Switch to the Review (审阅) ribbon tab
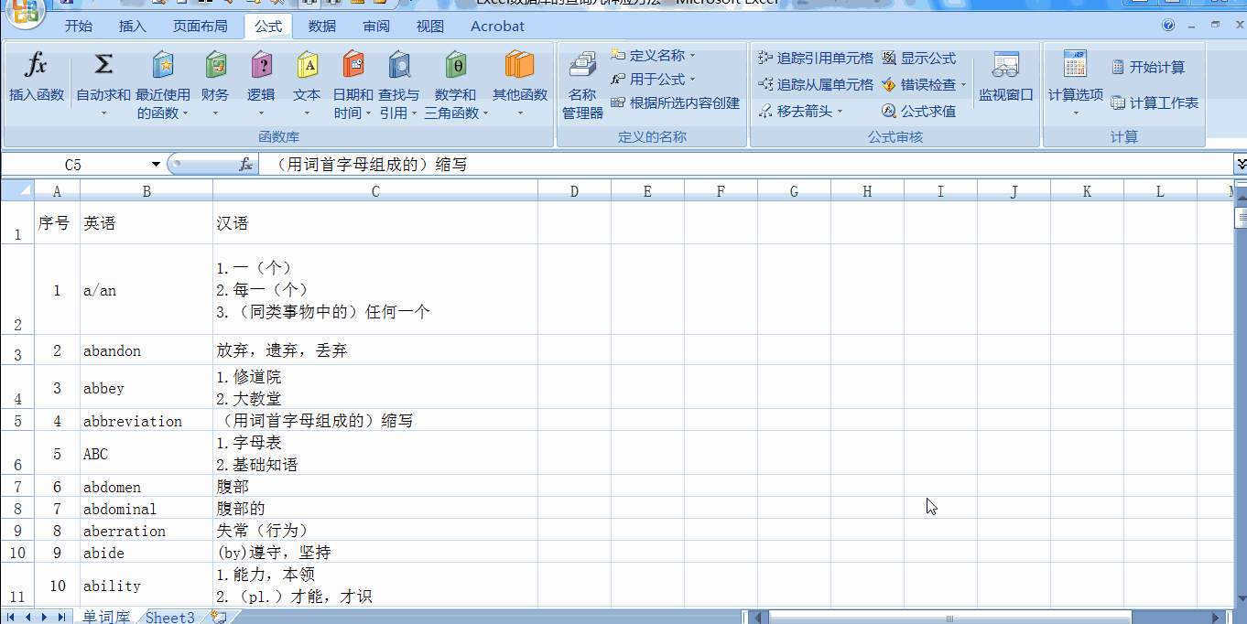Viewport: 1247px width, 624px height. tap(376, 26)
